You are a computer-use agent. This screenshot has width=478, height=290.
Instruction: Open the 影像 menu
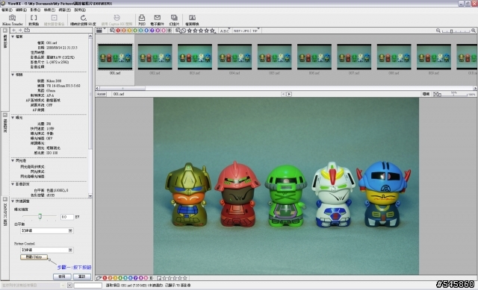coord(35,10)
